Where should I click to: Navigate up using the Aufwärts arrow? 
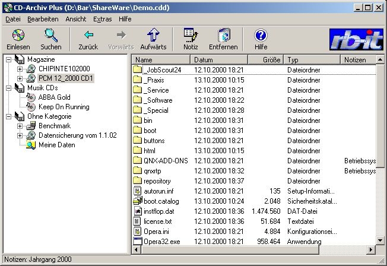click(x=153, y=36)
